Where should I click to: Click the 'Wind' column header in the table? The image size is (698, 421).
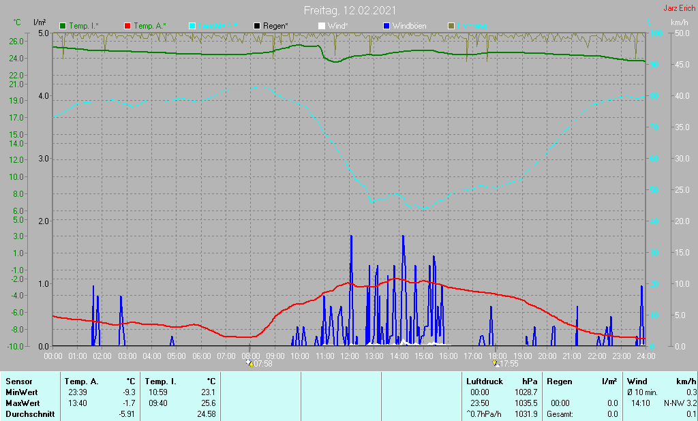coord(637,381)
